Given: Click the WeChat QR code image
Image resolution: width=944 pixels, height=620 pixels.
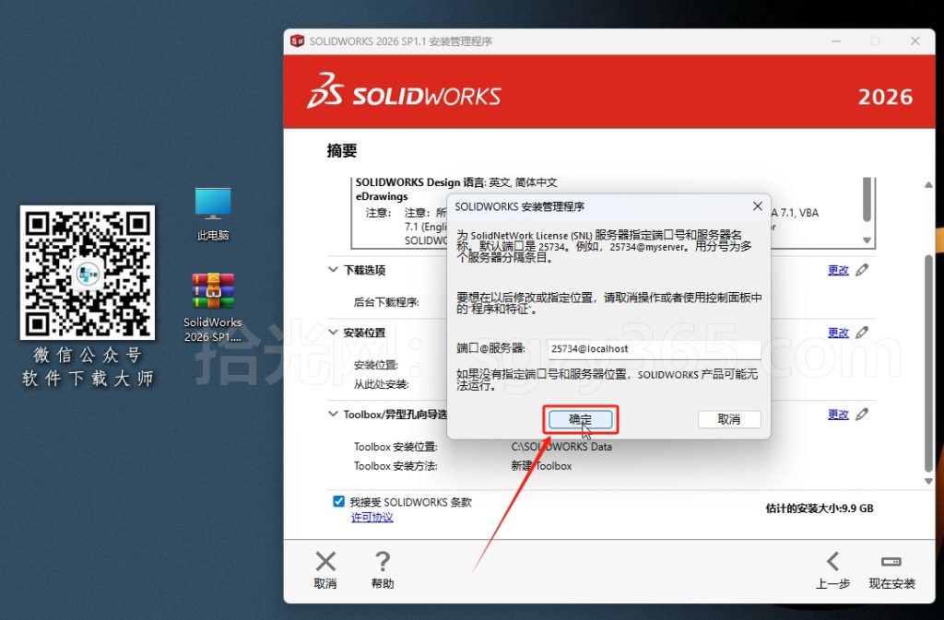Looking at the screenshot, I should (86, 276).
